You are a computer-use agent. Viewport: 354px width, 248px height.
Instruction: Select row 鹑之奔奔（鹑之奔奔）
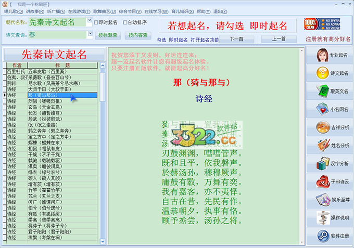(62, 131)
